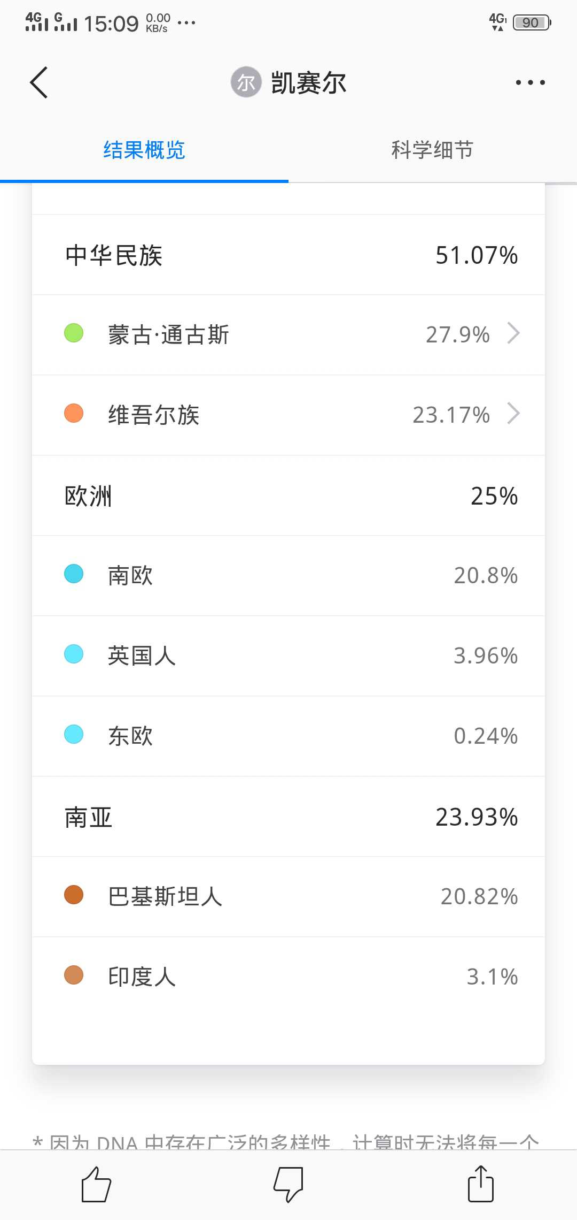Image resolution: width=577 pixels, height=1220 pixels.
Task: Tap the 印度人 3.1% entry
Action: click(x=288, y=977)
